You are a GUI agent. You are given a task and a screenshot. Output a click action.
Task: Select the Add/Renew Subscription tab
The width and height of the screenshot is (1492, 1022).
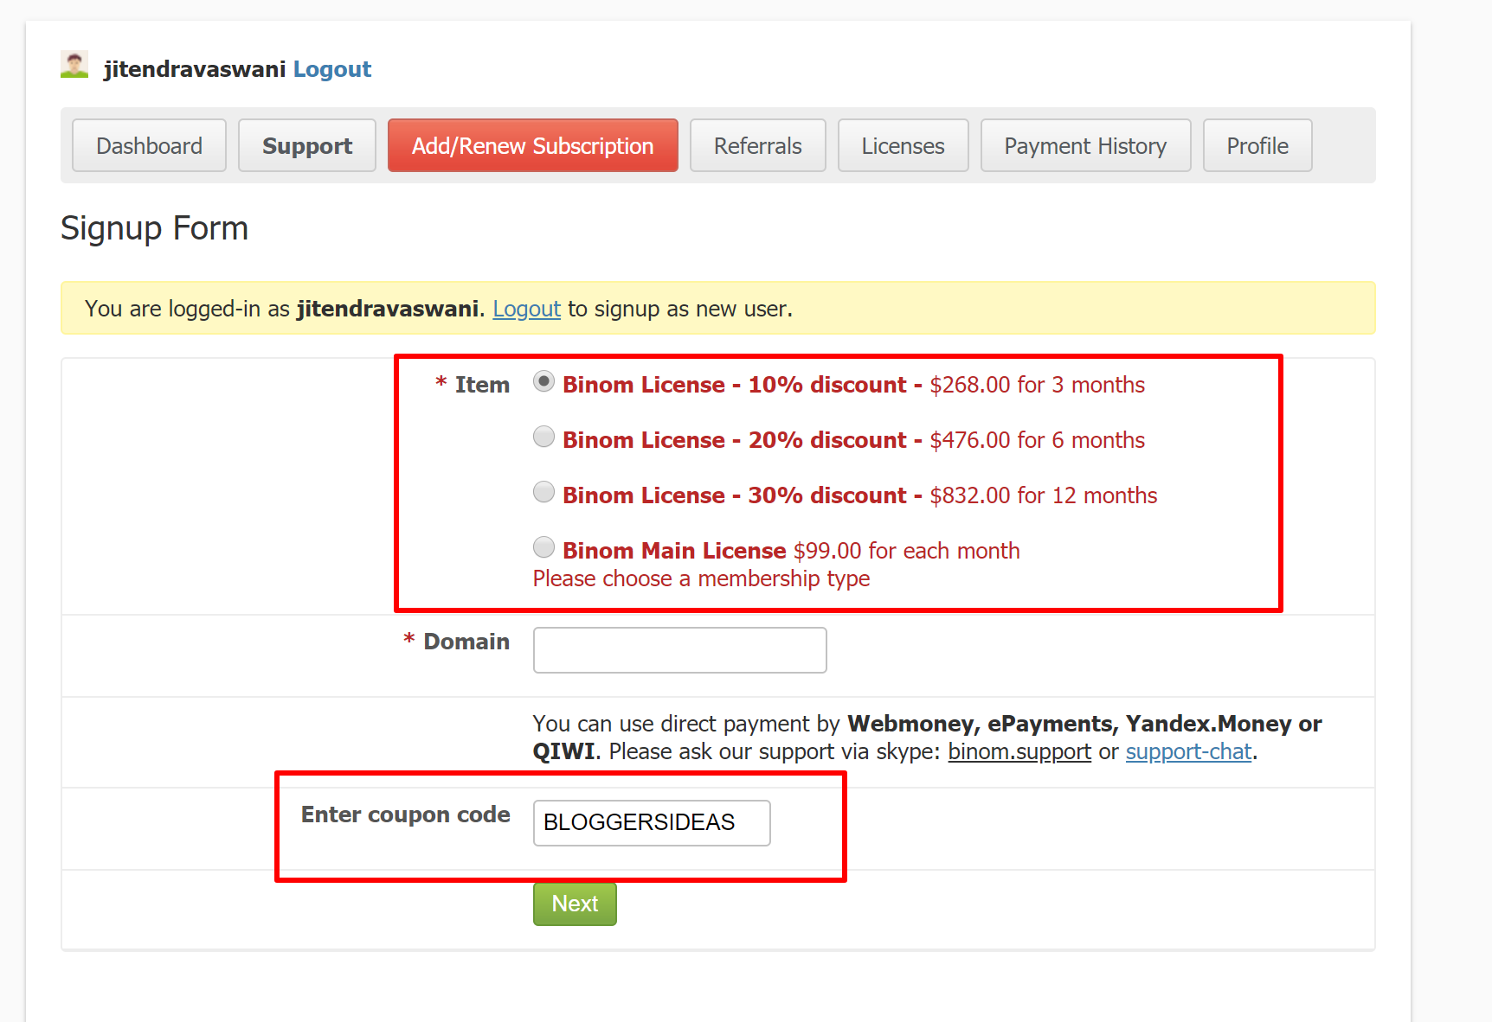(x=532, y=145)
